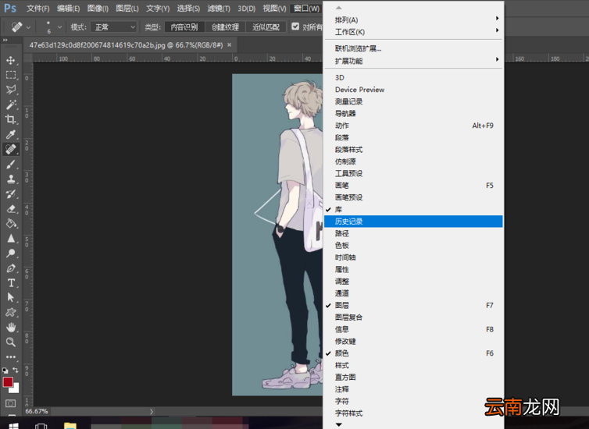Click the 66.67% zoom level field
This screenshot has width=589, height=429.
coord(37,411)
